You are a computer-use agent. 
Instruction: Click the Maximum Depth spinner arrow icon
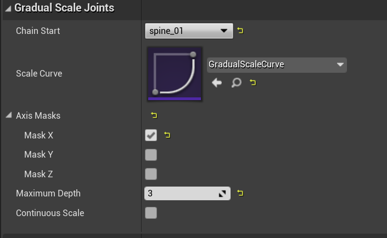pyautogui.click(x=222, y=194)
